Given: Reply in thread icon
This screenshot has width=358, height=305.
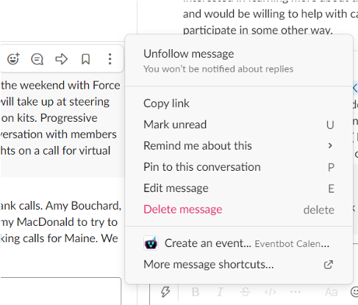Looking at the screenshot, I should (37, 59).
